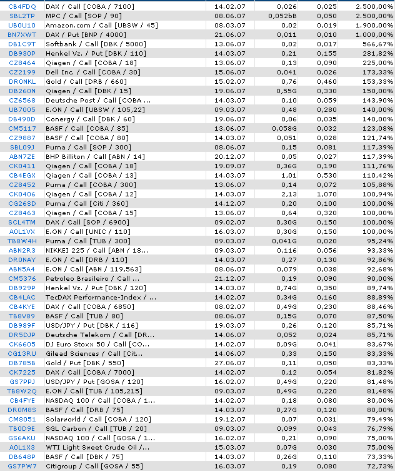
Task: Open the SCL4TM DAX call link
Action: pyautogui.click(x=22, y=222)
